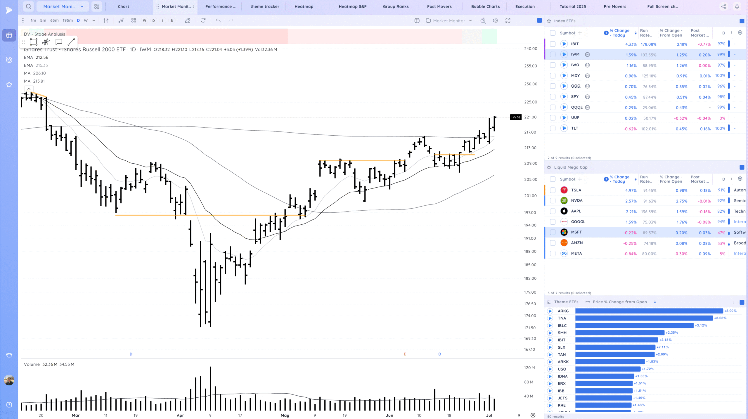The image size is (748, 419).
Task: Click the refresh chart icon
Action: (x=203, y=20)
